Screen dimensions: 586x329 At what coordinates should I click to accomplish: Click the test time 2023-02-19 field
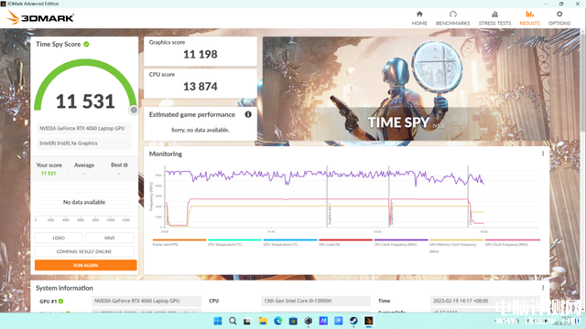[x=485, y=301]
